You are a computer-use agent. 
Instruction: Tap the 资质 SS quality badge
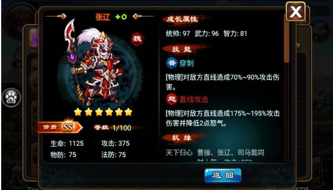coord(60,127)
